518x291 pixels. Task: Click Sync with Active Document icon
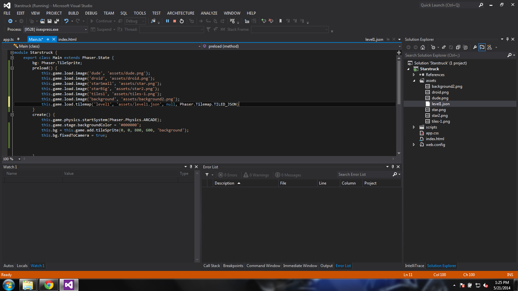click(444, 47)
